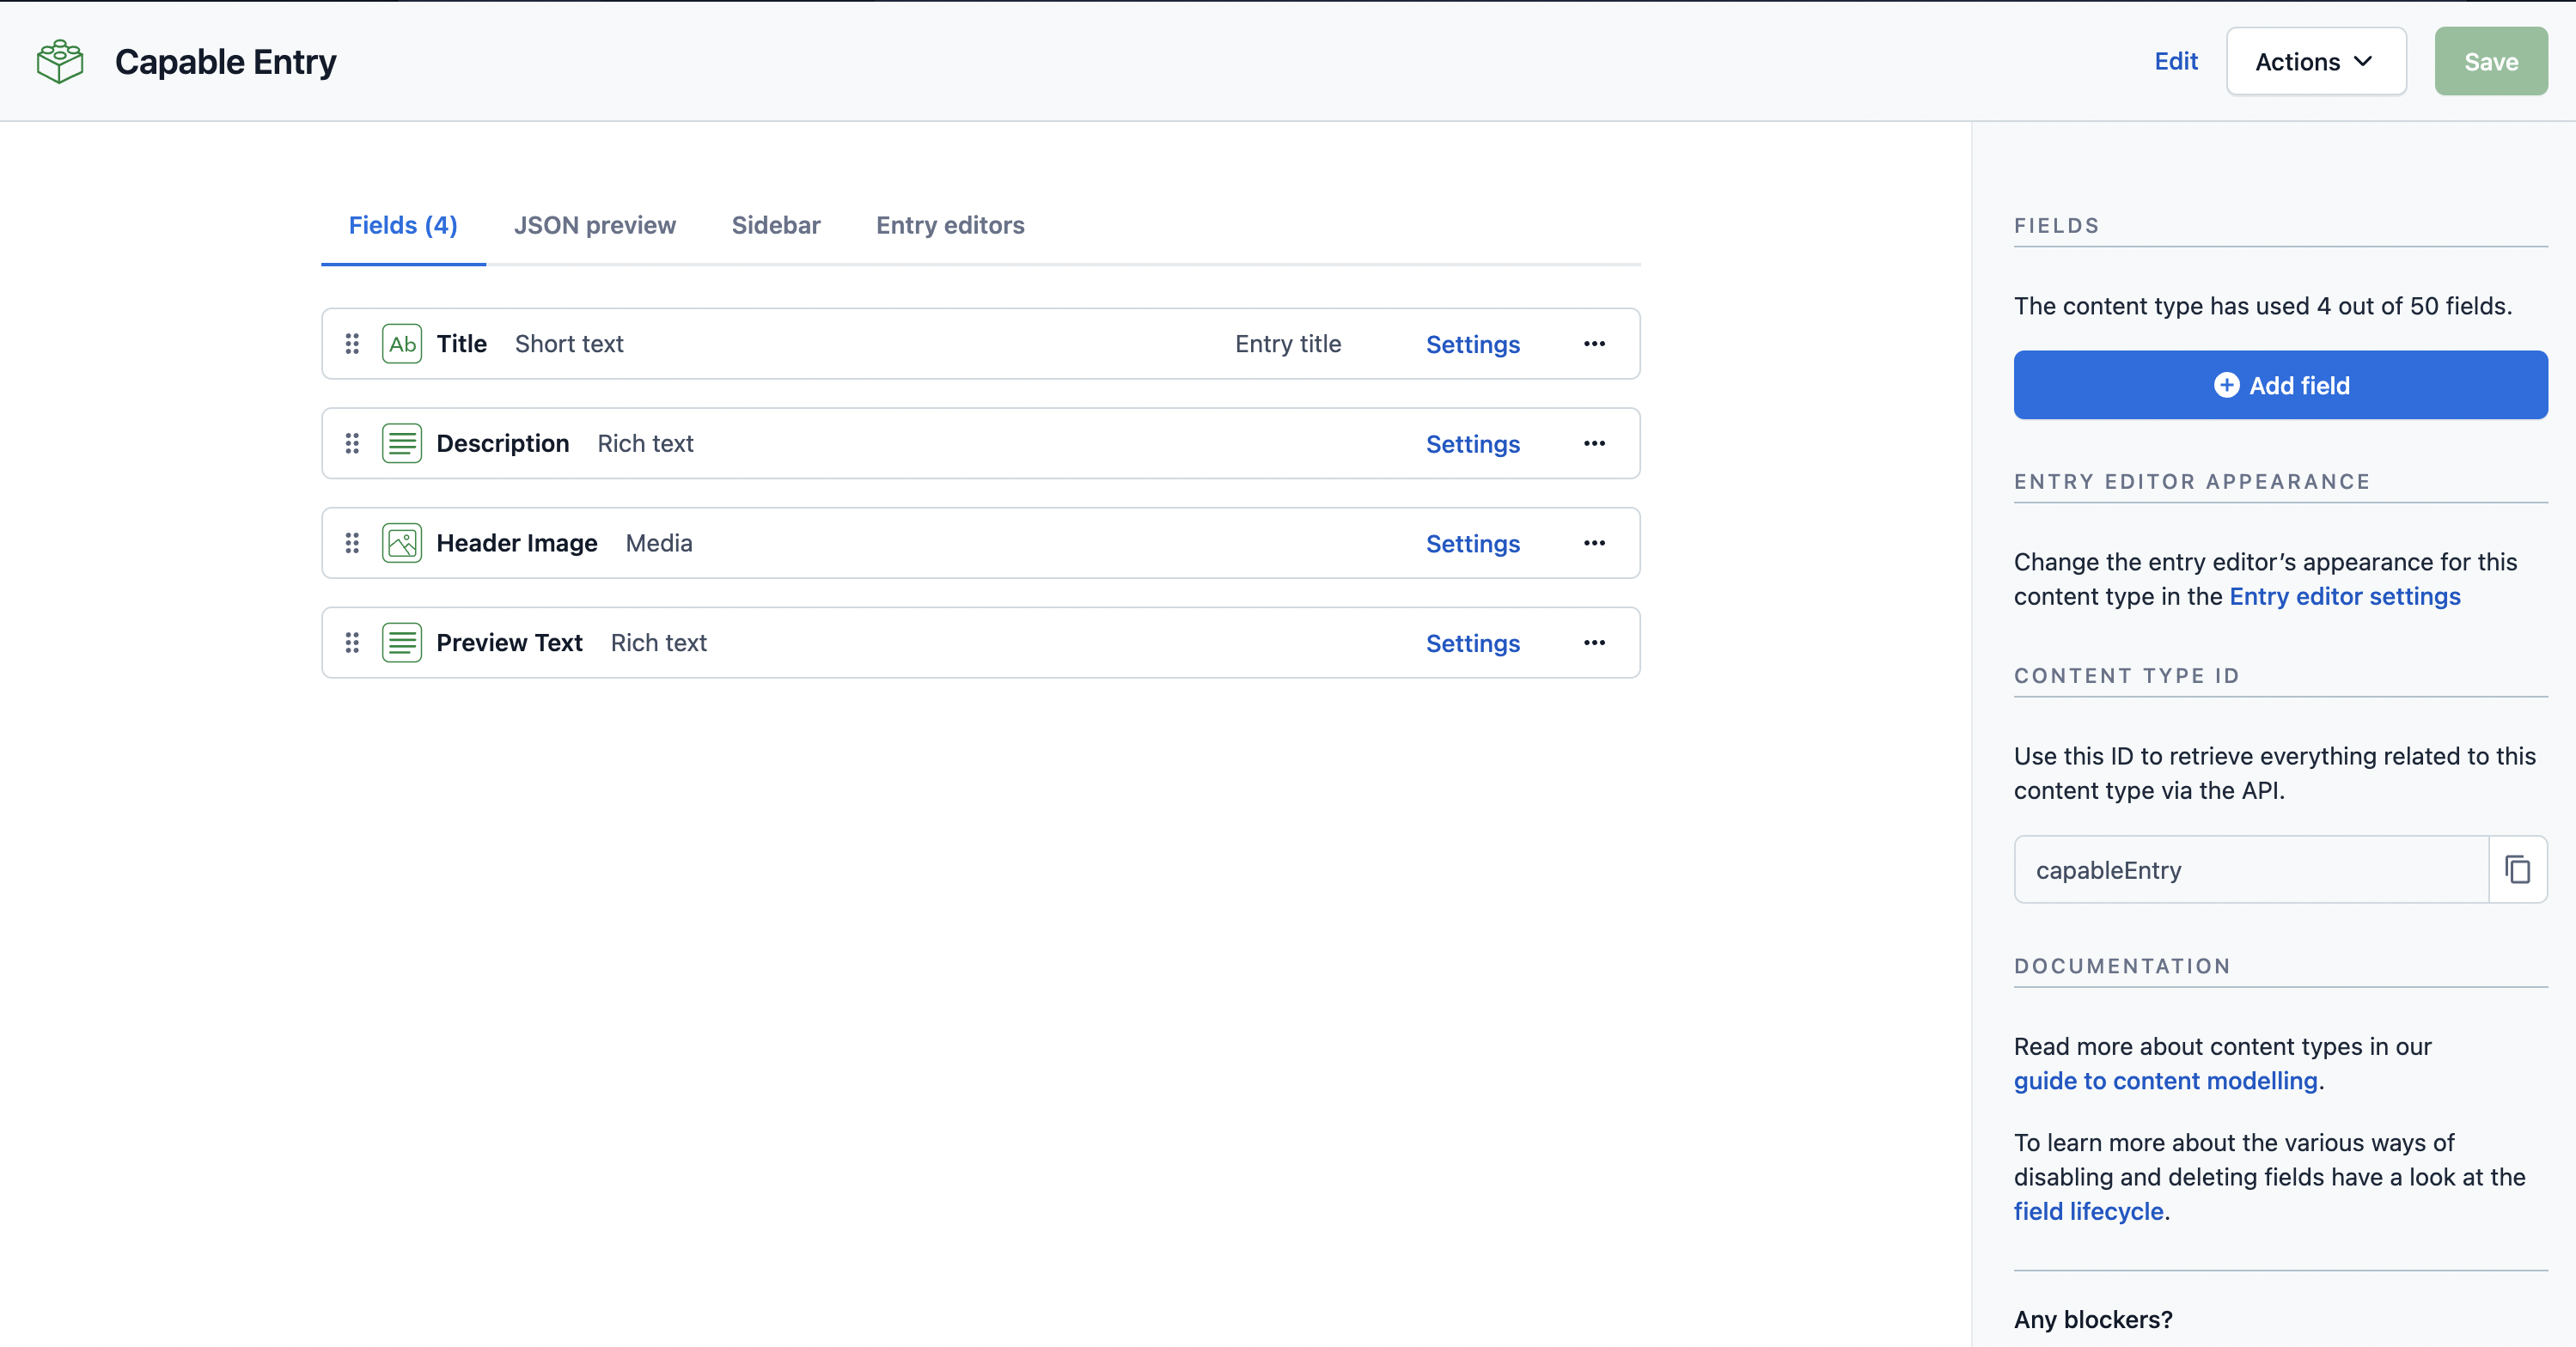Viewport: 2576px width, 1347px height.
Task: Open the Entry editor settings link
Action: tap(2344, 596)
